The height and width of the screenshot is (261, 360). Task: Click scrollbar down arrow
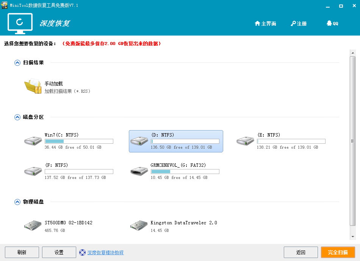tap(353, 236)
